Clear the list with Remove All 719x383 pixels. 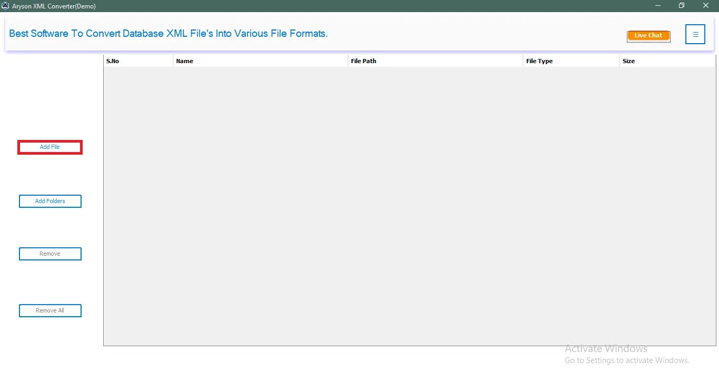tap(50, 310)
